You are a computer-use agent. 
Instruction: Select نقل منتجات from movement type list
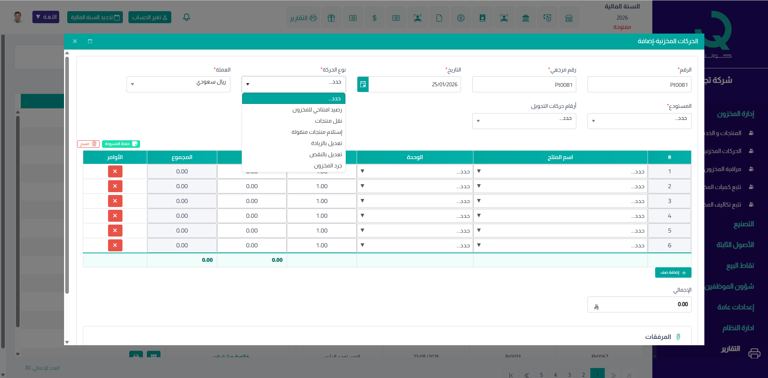tap(328, 121)
